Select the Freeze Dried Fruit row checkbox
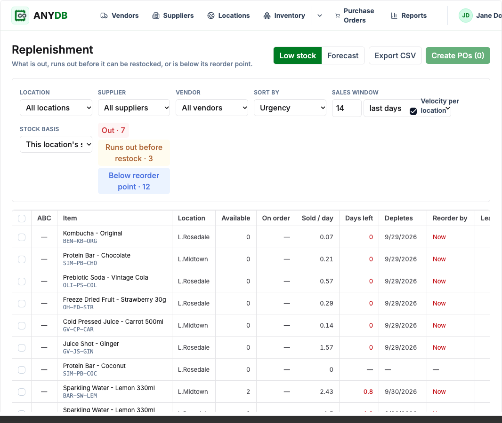The height and width of the screenshot is (423, 502). [x=22, y=303]
